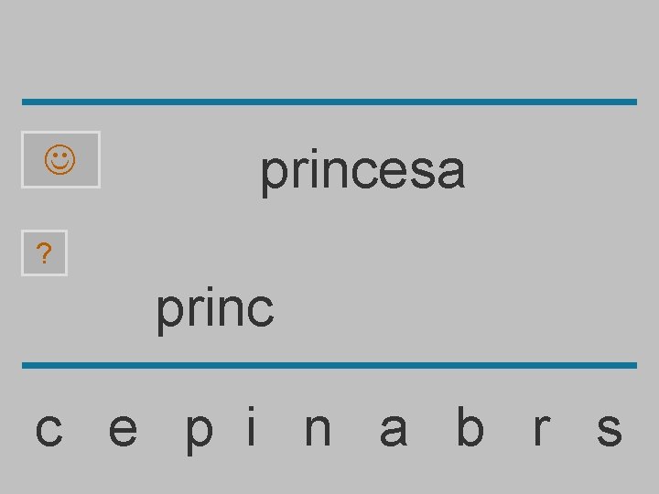Click the top blue horizontal line
This screenshot has height=494, width=659.
point(329,102)
